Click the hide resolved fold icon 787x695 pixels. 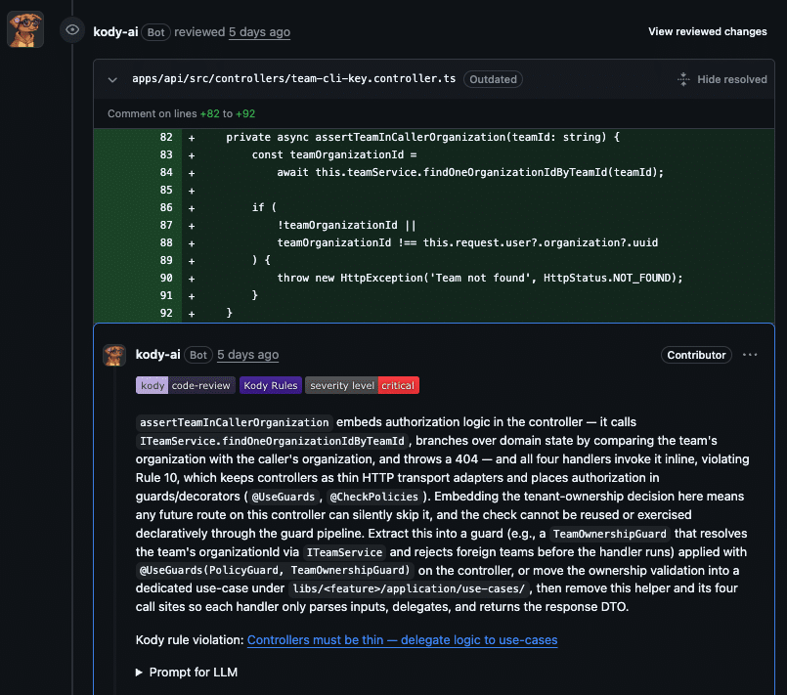click(x=683, y=79)
